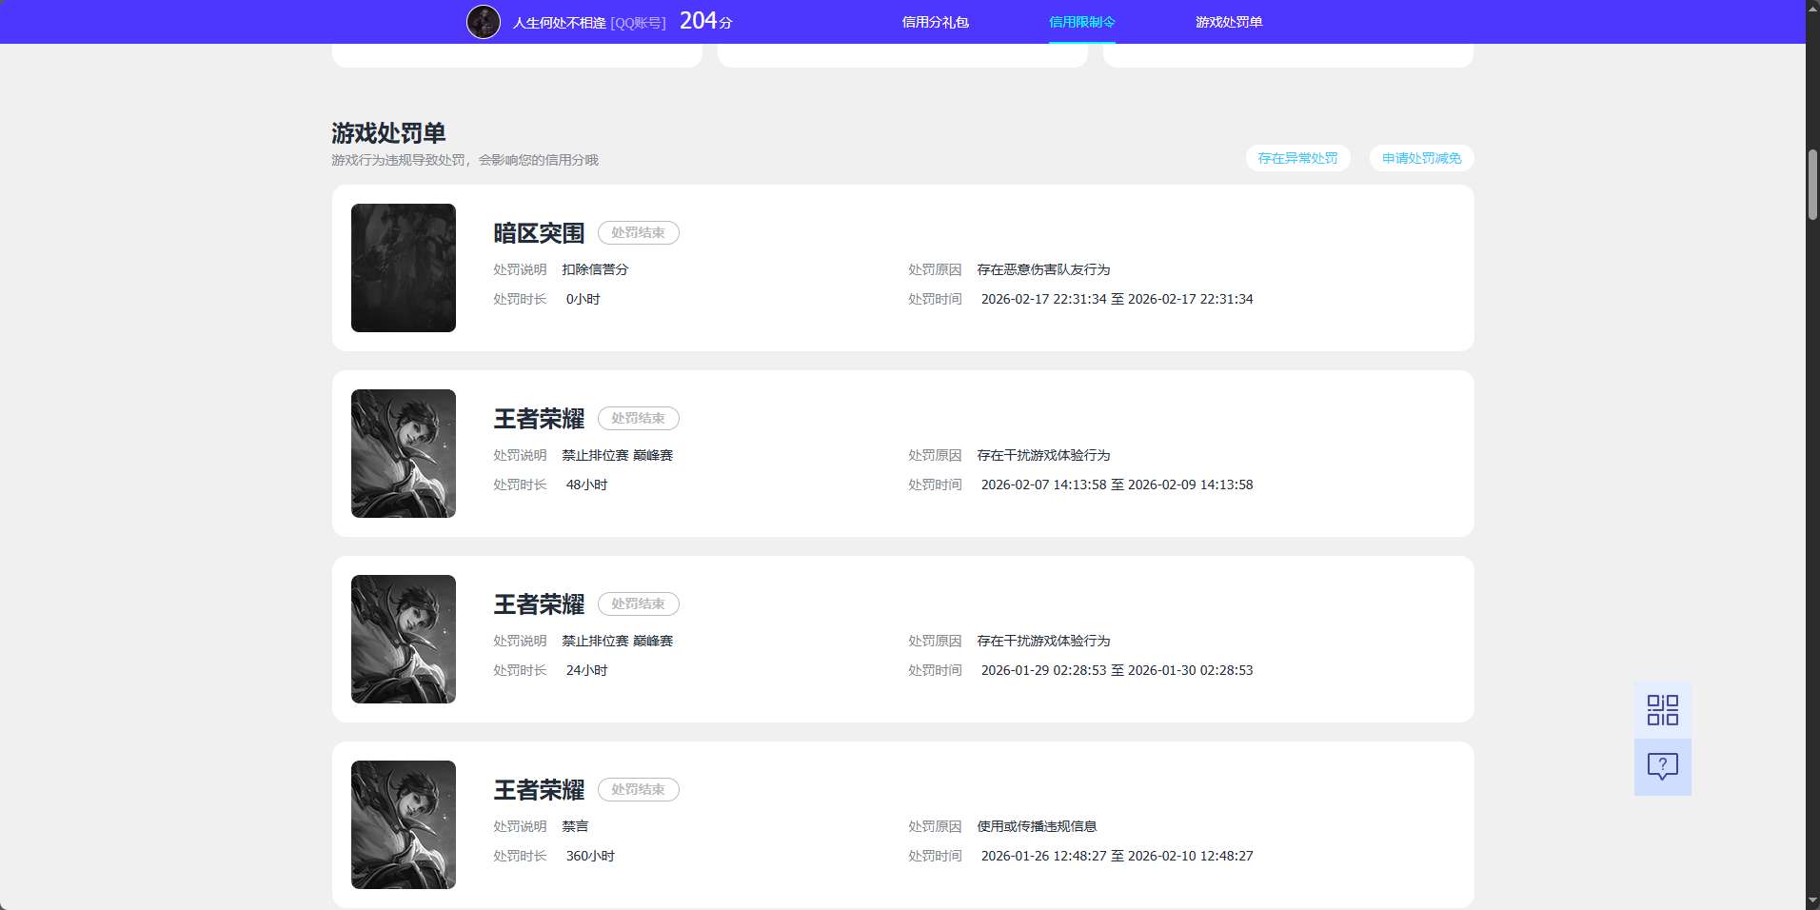
Task: Click 处罚结束 on the 禁言 penalty card
Action: (x=639, y=789)
